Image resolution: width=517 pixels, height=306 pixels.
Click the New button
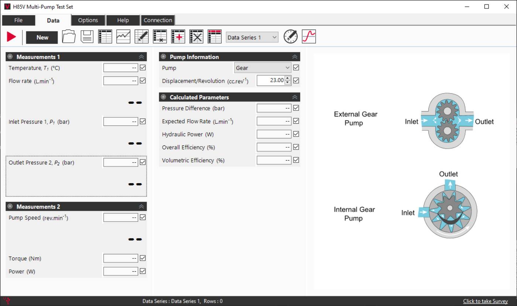click(42, 37)
